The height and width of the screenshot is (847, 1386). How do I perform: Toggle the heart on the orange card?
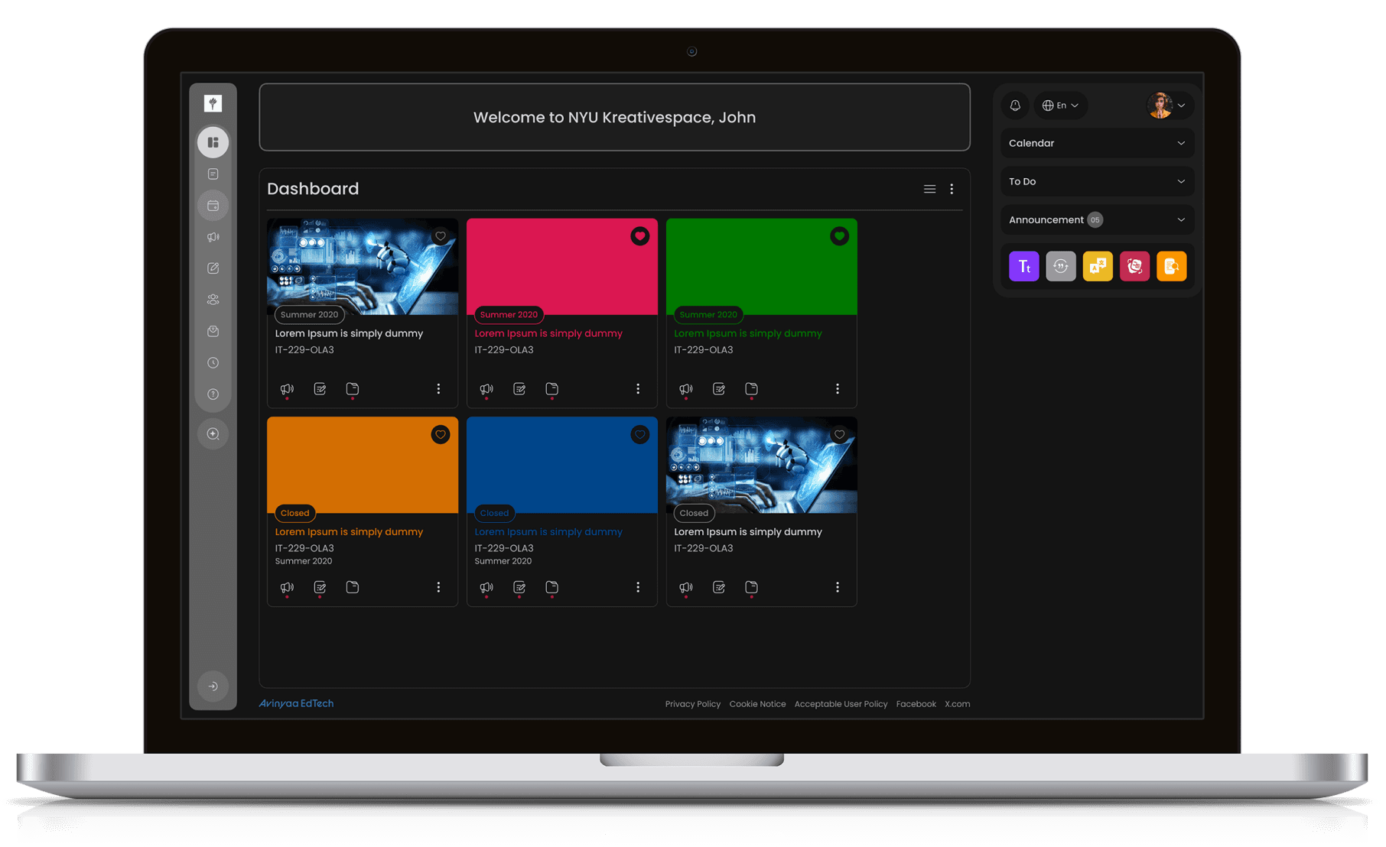[x=441, y=435]
